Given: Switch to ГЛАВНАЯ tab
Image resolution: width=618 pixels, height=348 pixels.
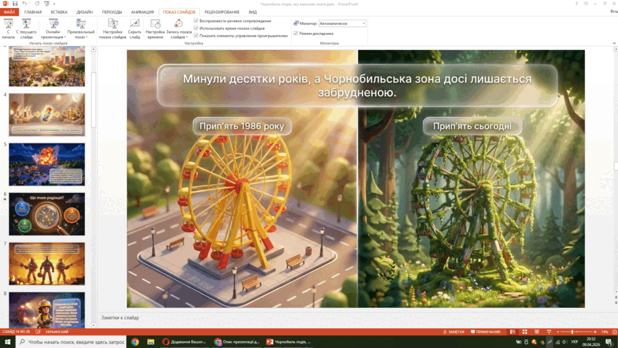Looking at the screenshot, I should (33, 12).
